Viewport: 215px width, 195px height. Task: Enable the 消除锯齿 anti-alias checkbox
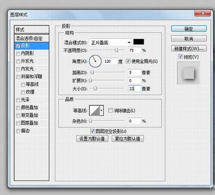111,110
